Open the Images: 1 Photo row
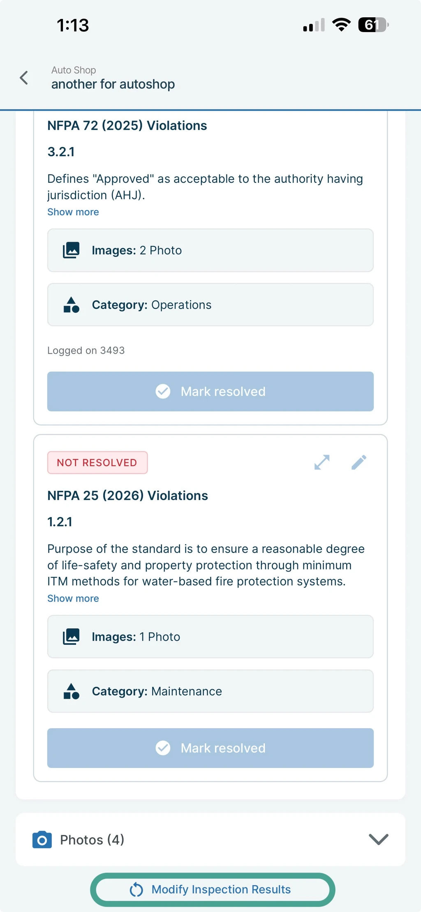The height and width of the screenshot is (912, 421). (x=210, y=637)
